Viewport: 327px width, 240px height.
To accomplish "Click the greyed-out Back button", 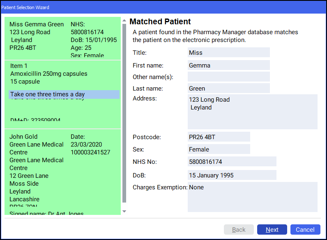I will pyautogui.click(x=239, y=230).
